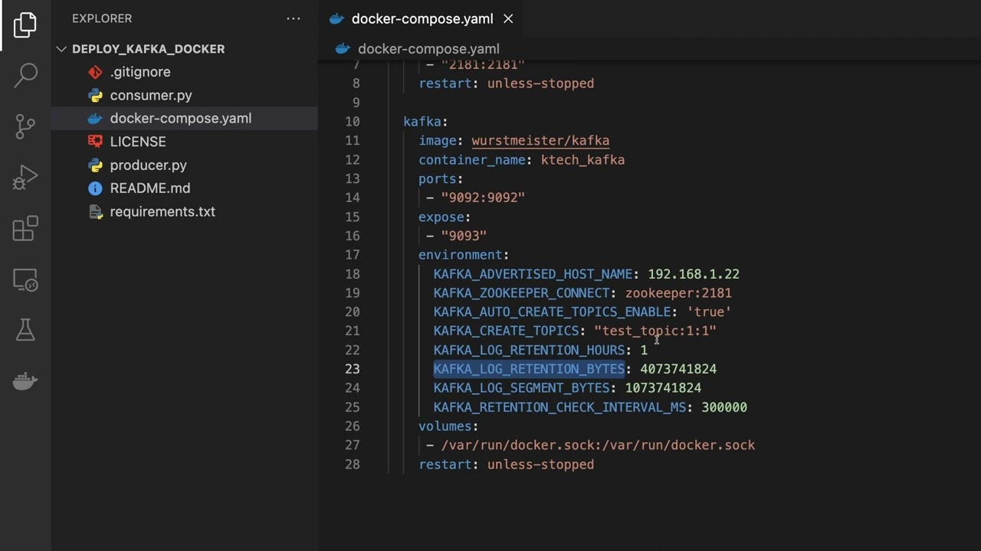Open producer.py in the file tree
Screen dimensions: 981x551
(x=148, y=165)
